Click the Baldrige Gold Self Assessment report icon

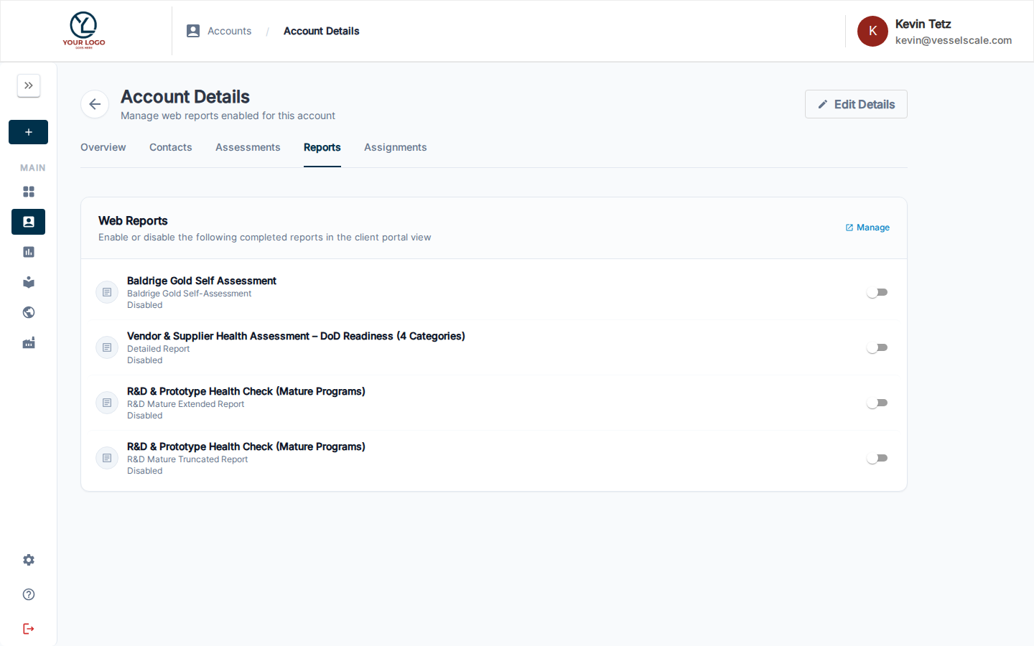point(107,292)
